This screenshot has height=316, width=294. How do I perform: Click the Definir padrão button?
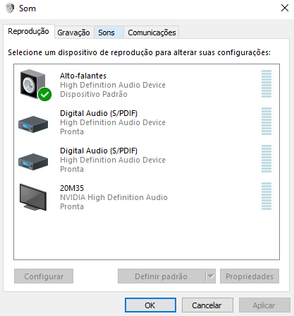click(x=161, y=276)
